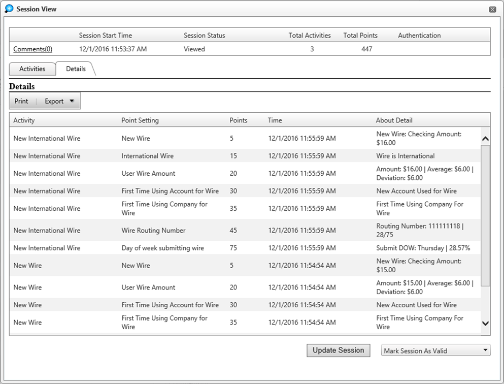Click the vertical scrollbar thumb
This screenshot has height=384, width=504.
click(x=485, y=213)
